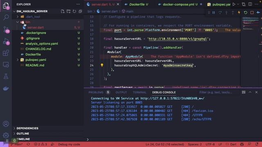Screen dimensions: 262x147
Task: Open the Accounts menu
Action: click(x=6, y=124)
